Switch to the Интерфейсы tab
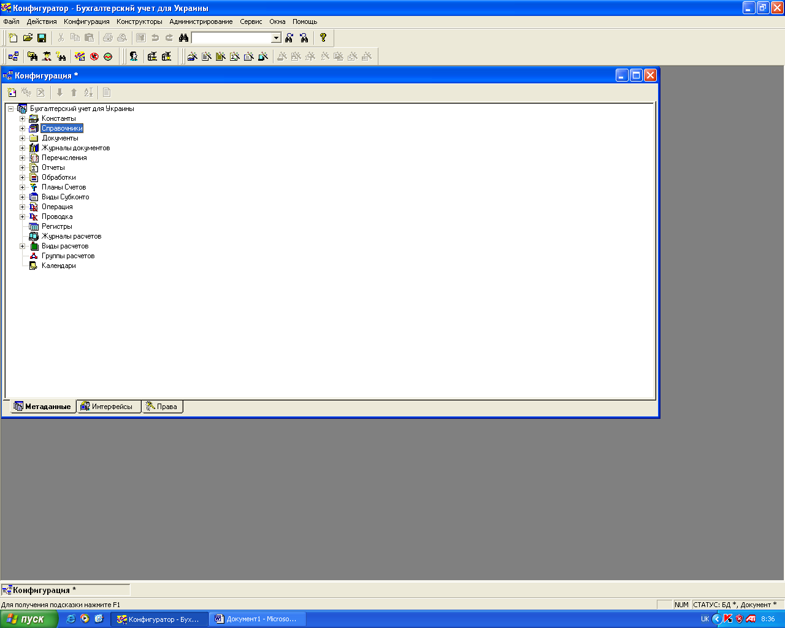This screenshot has width=785, height=628. [x=109, y=407]
